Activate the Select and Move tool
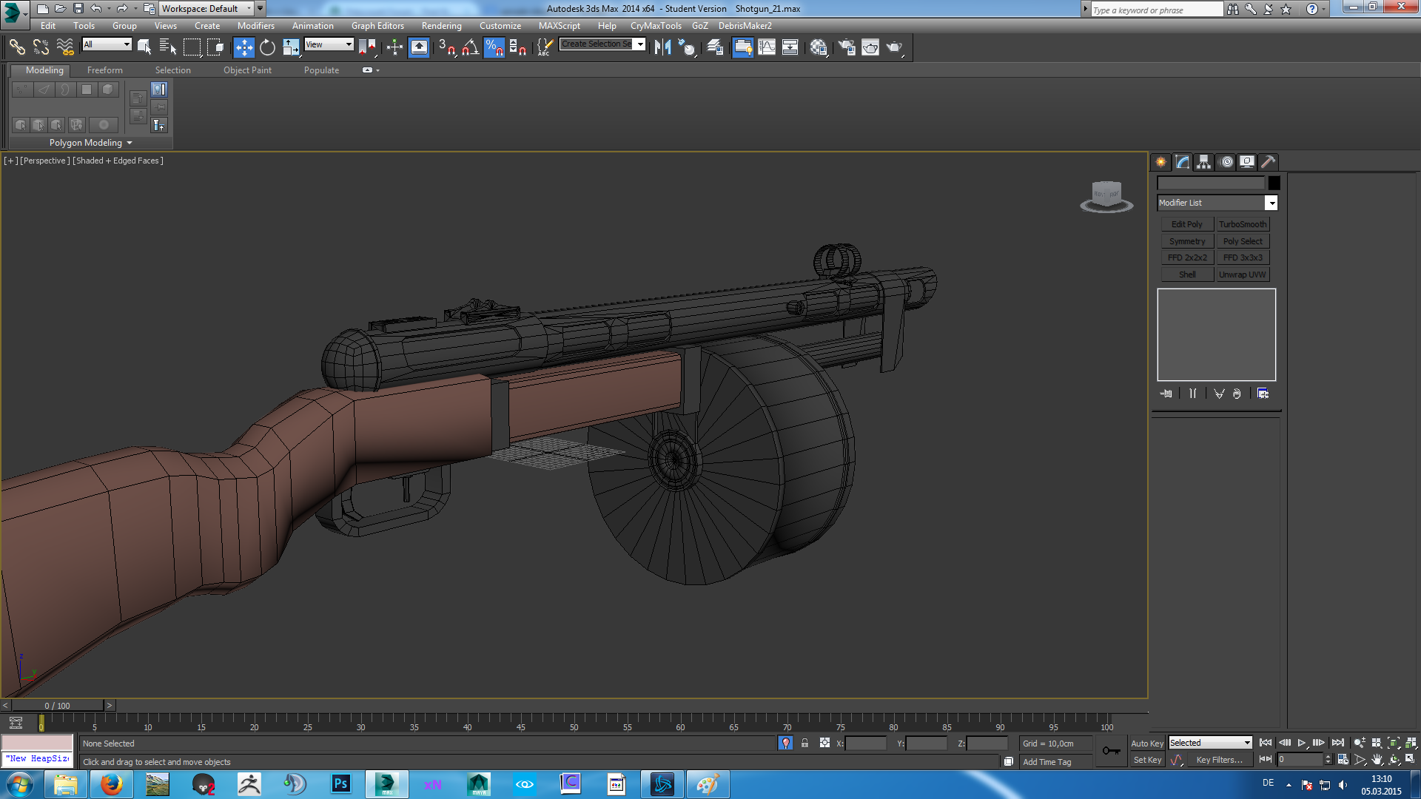Image resolution: width=1421 pixels, height=799 pixels. click(x=243, y=47)
